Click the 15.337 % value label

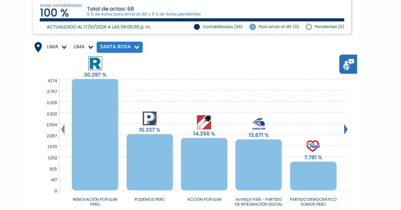(149, 130)
